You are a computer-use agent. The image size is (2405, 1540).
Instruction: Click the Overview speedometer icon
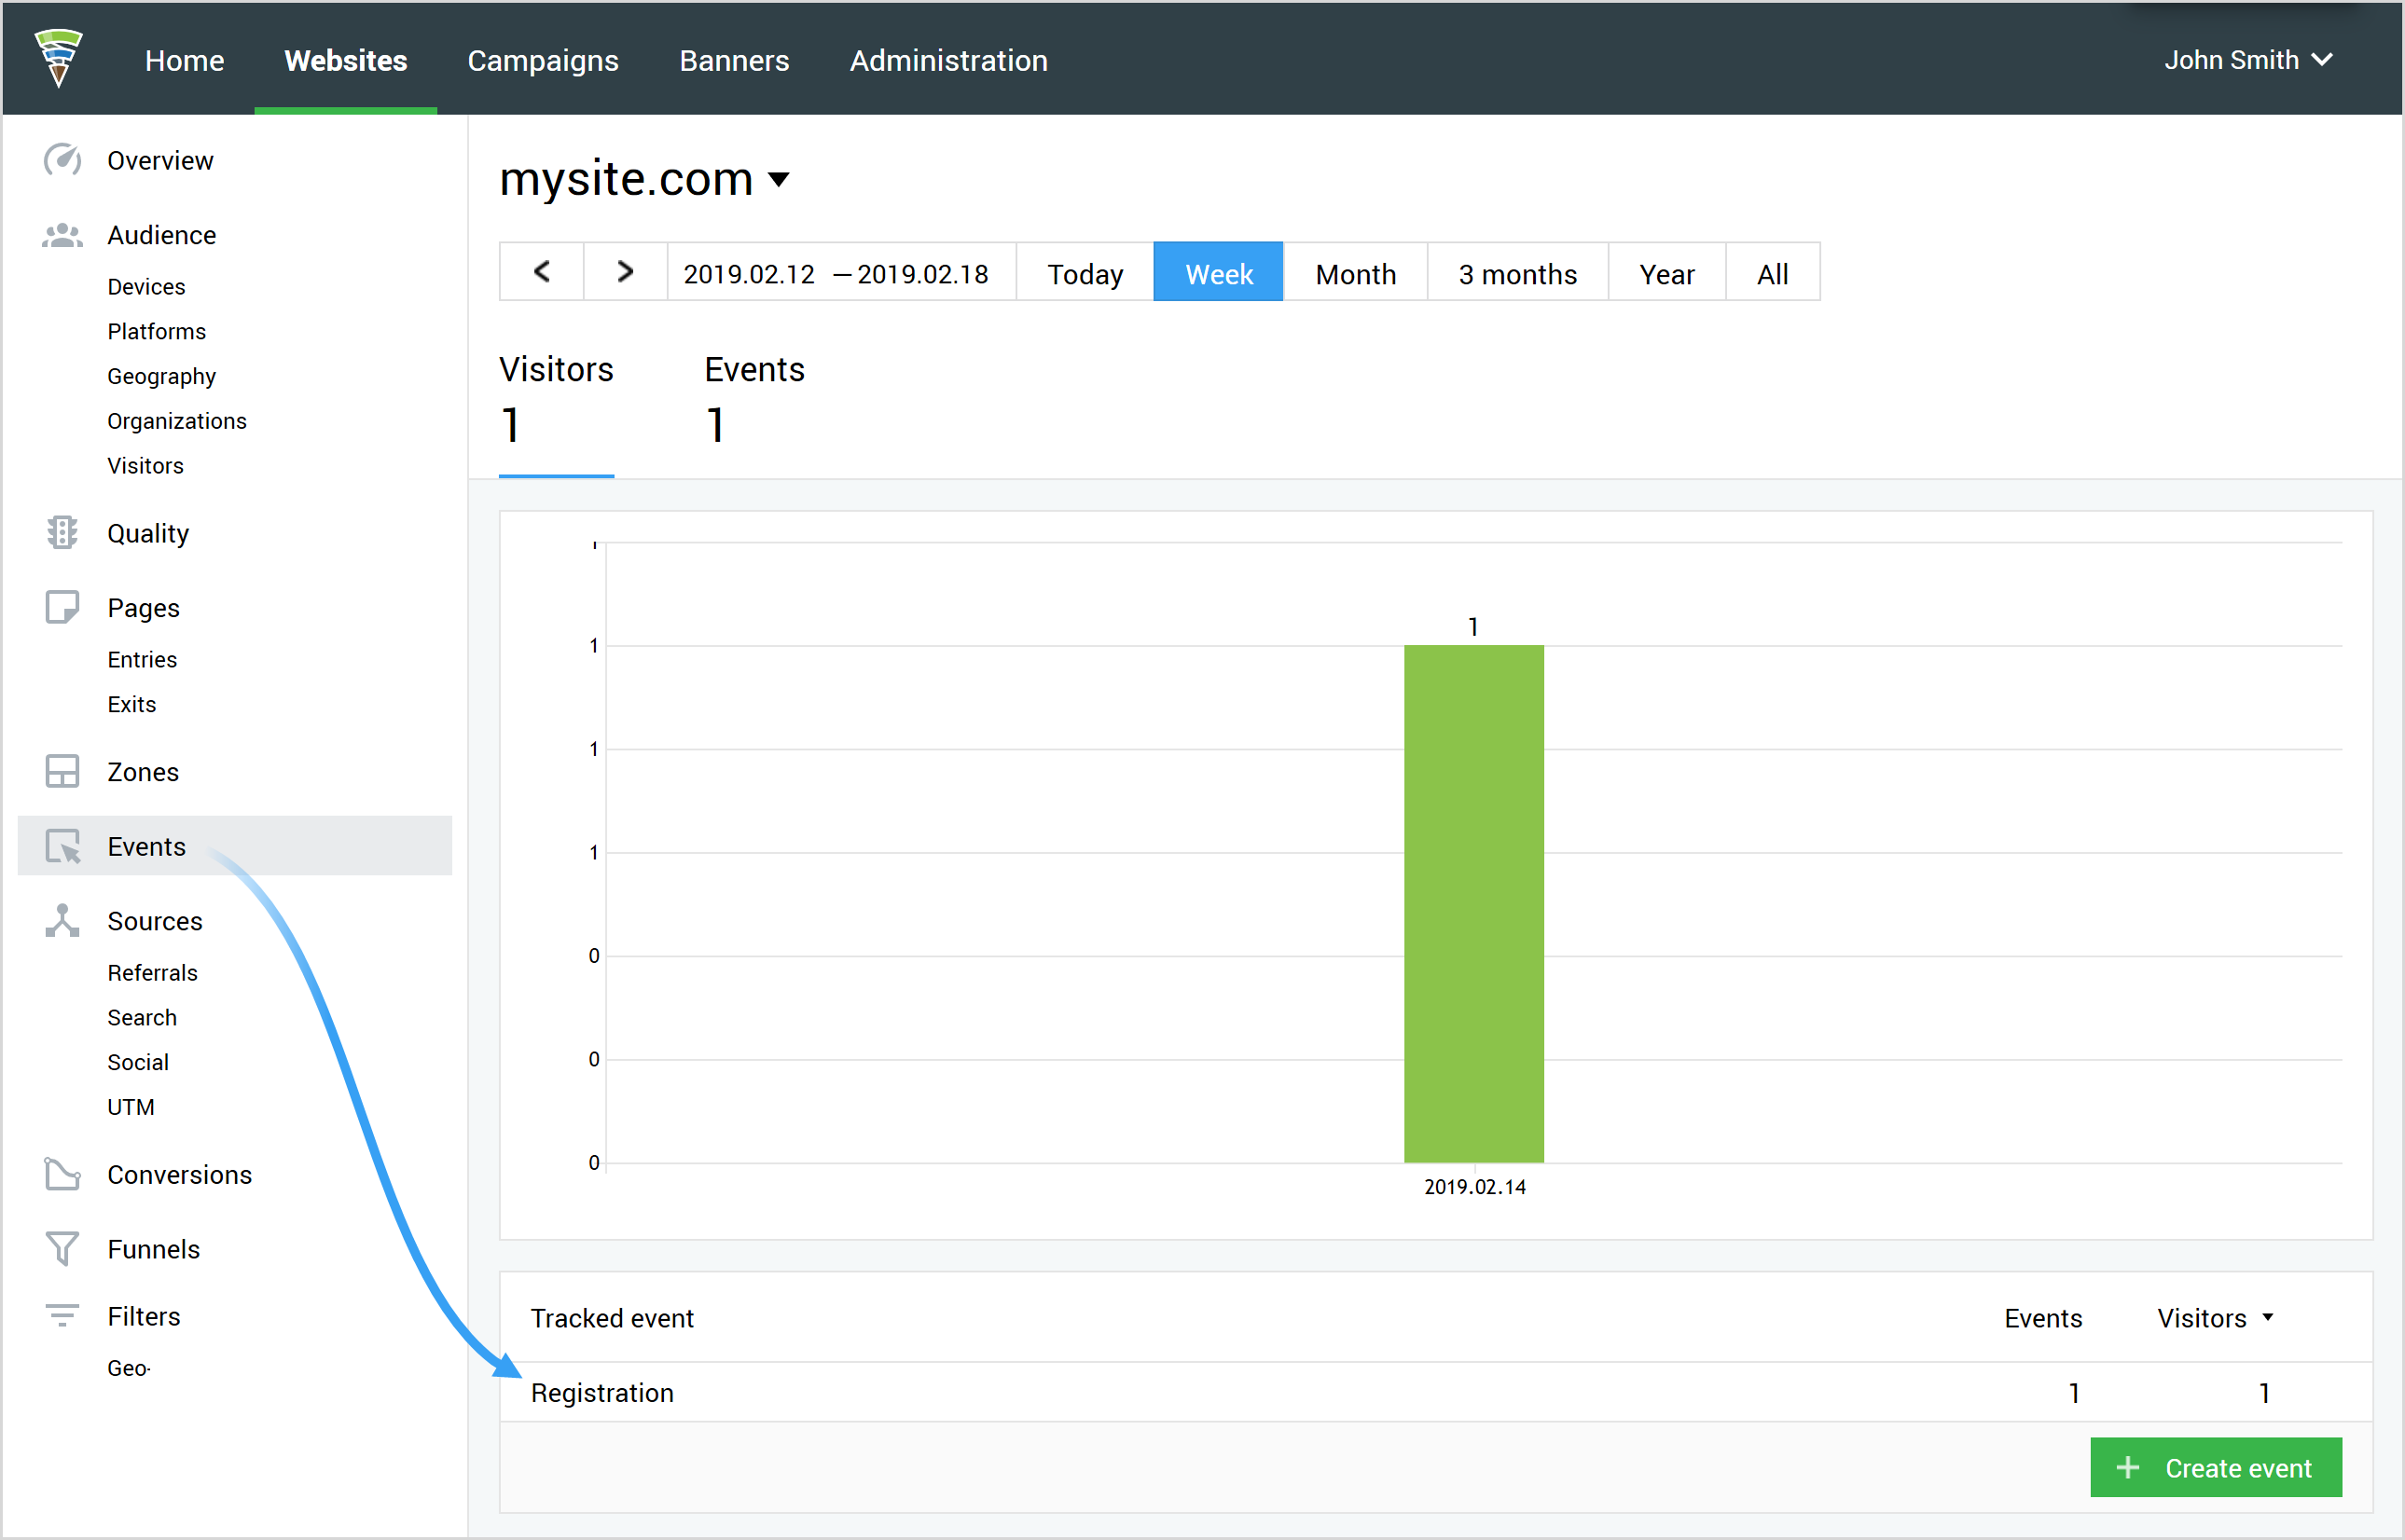tap(62, 160)
